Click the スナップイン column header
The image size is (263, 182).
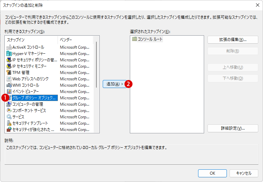[31, 40]
